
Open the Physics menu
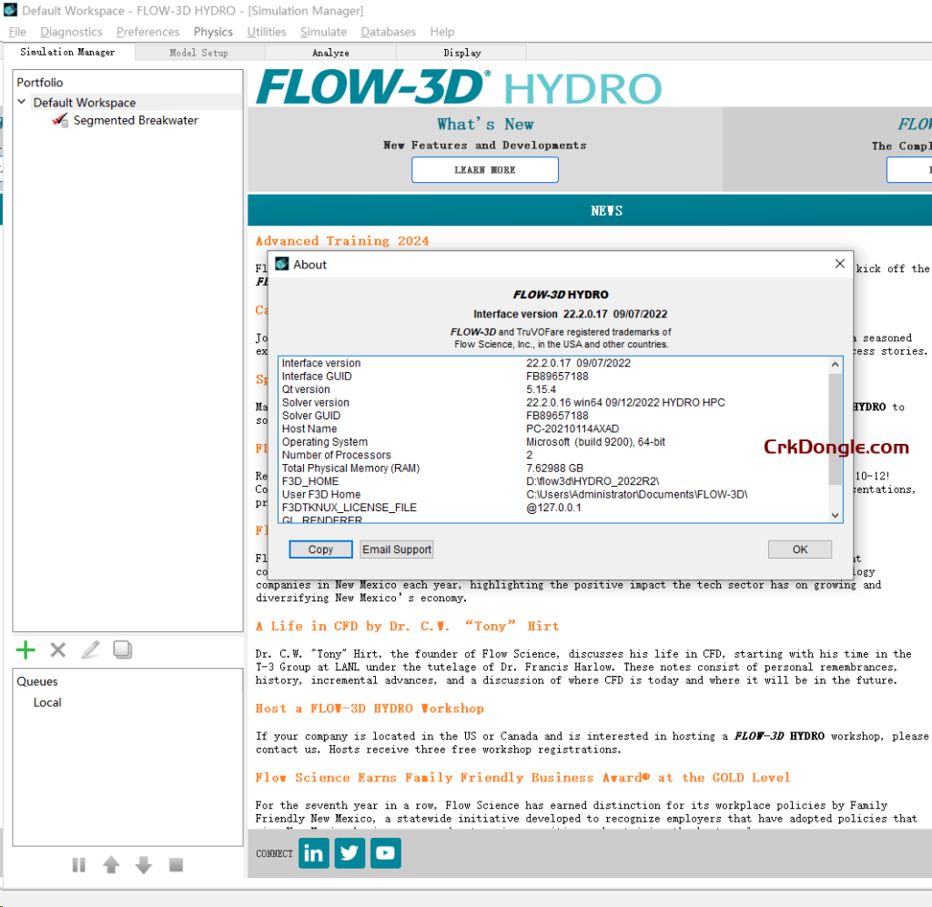coord(212,31)
